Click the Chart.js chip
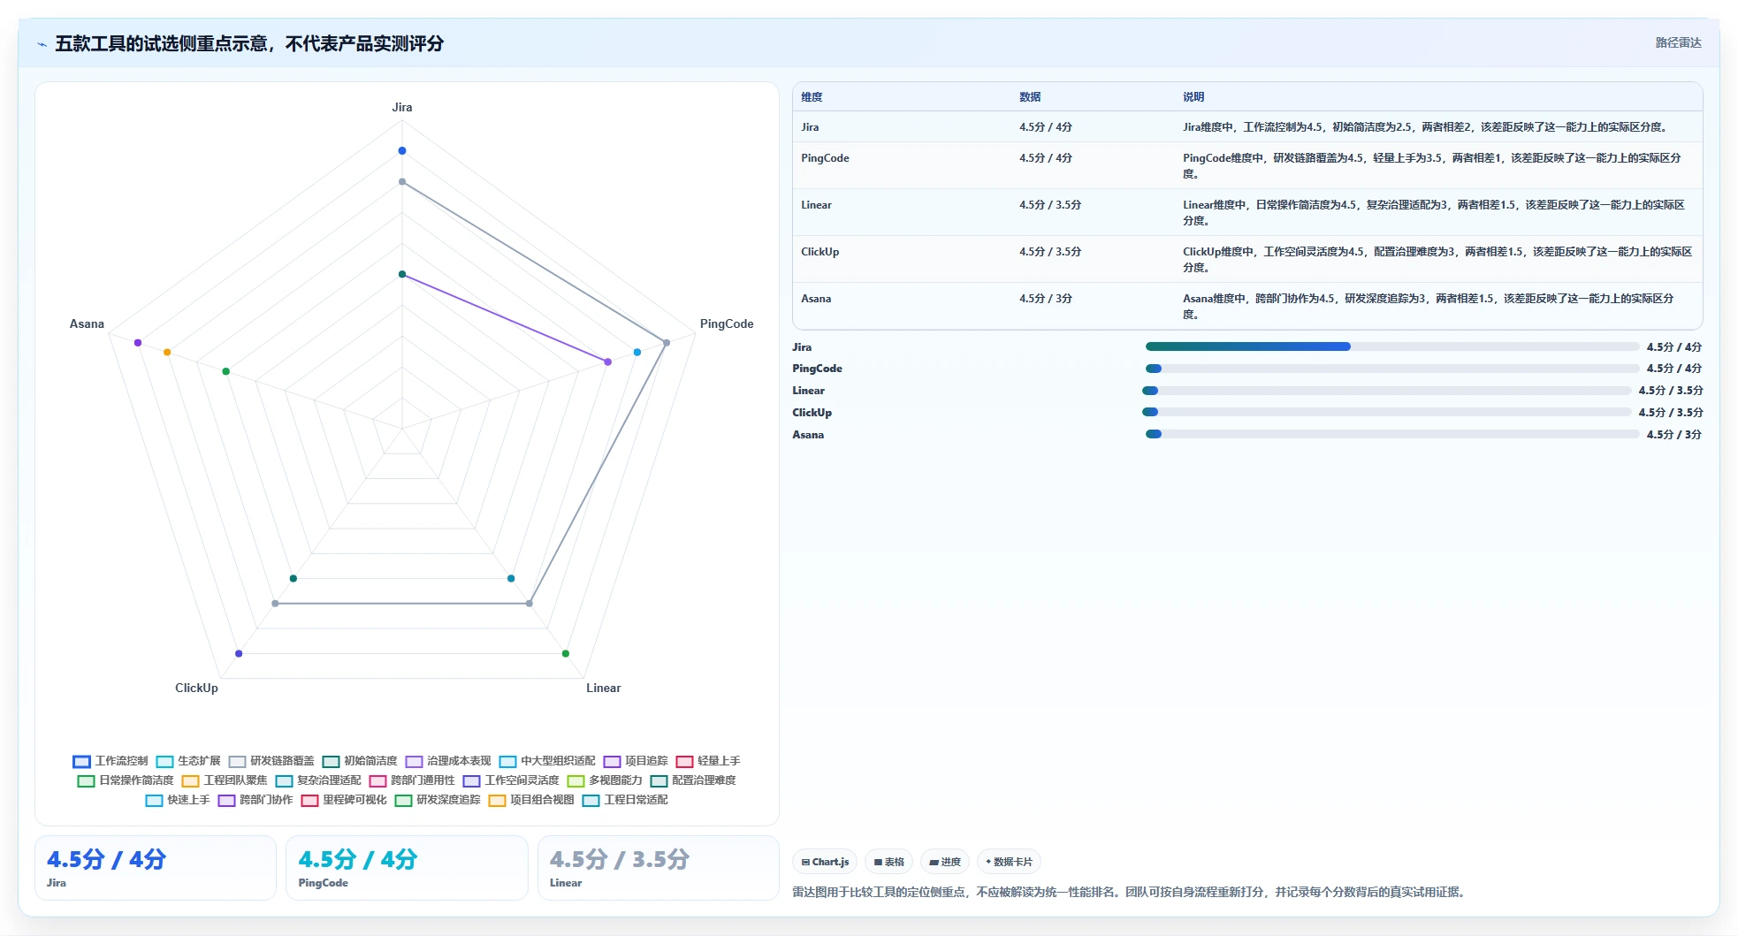The image size is (1738, 936). pos(825,862)
